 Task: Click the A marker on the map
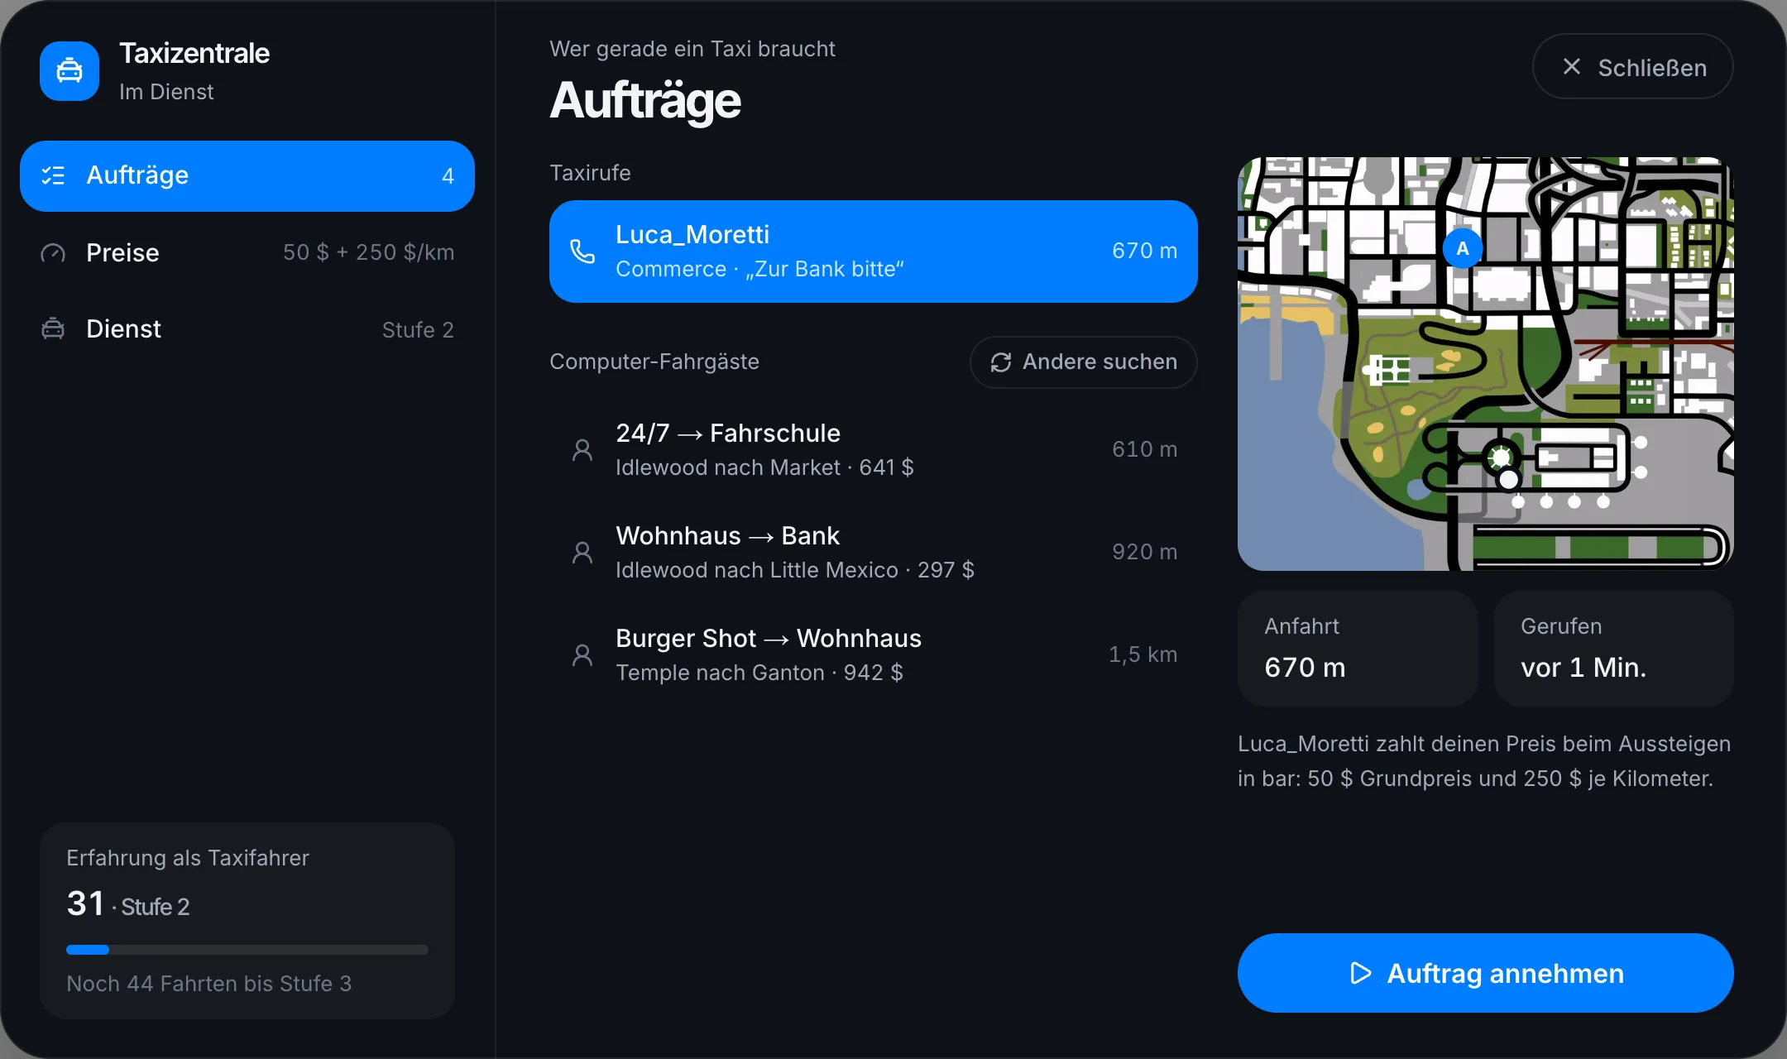tap(1463, 248)
